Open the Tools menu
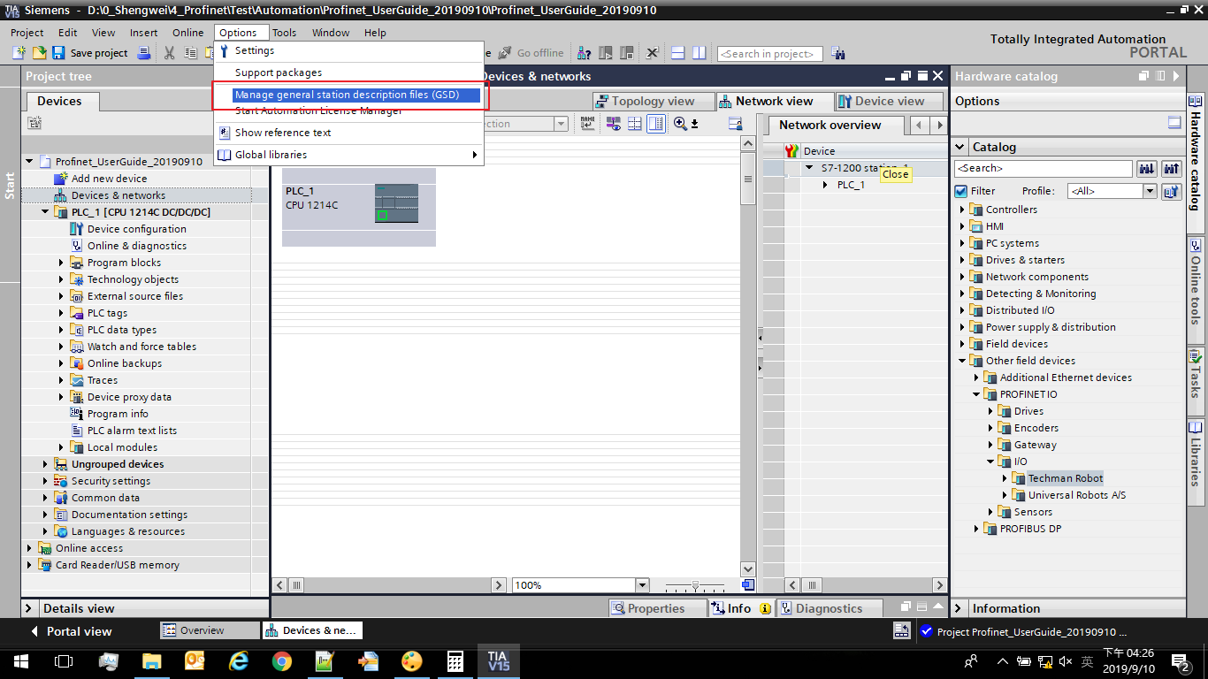1208x679 pixels. 284,33
